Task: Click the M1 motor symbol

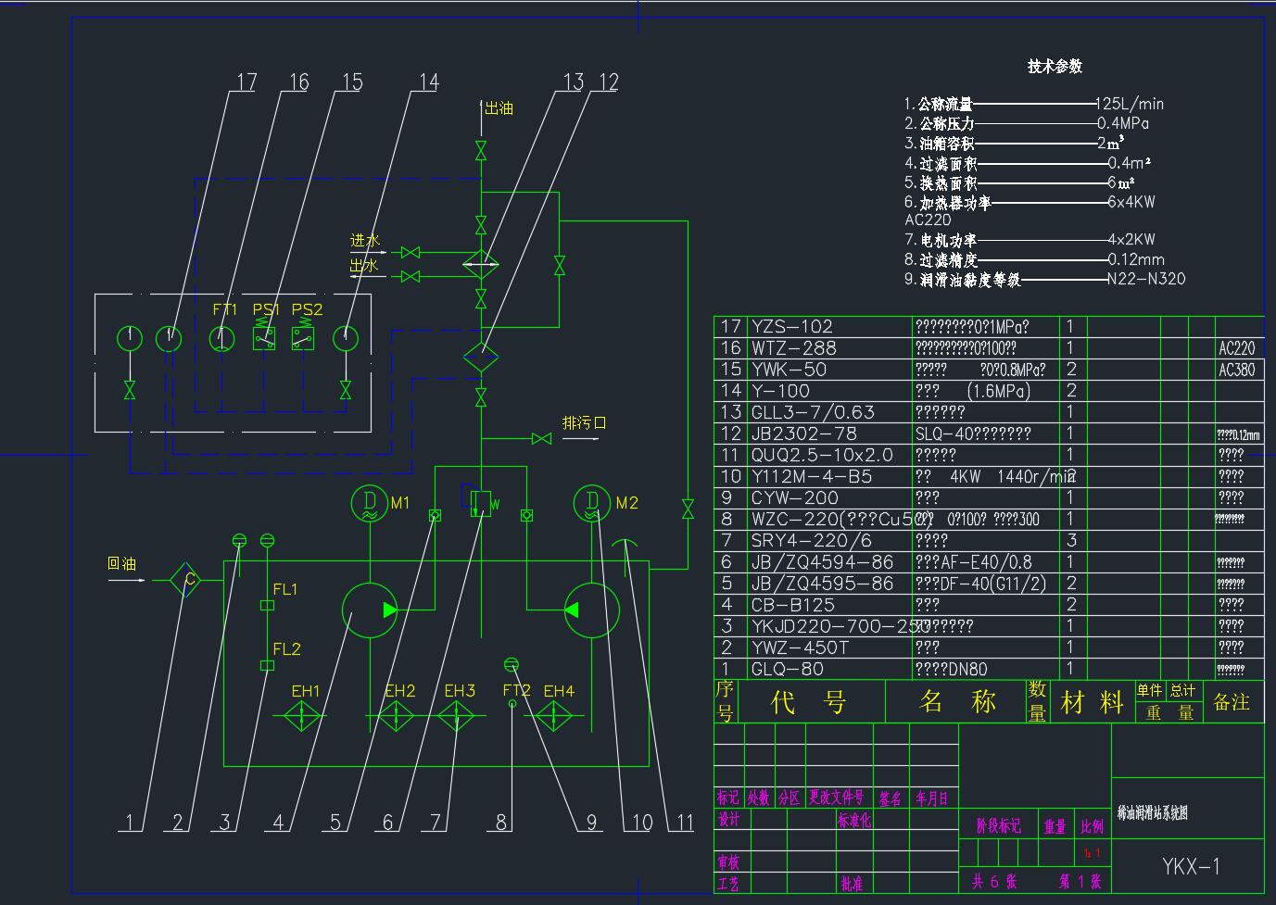Action: [369, 503]
